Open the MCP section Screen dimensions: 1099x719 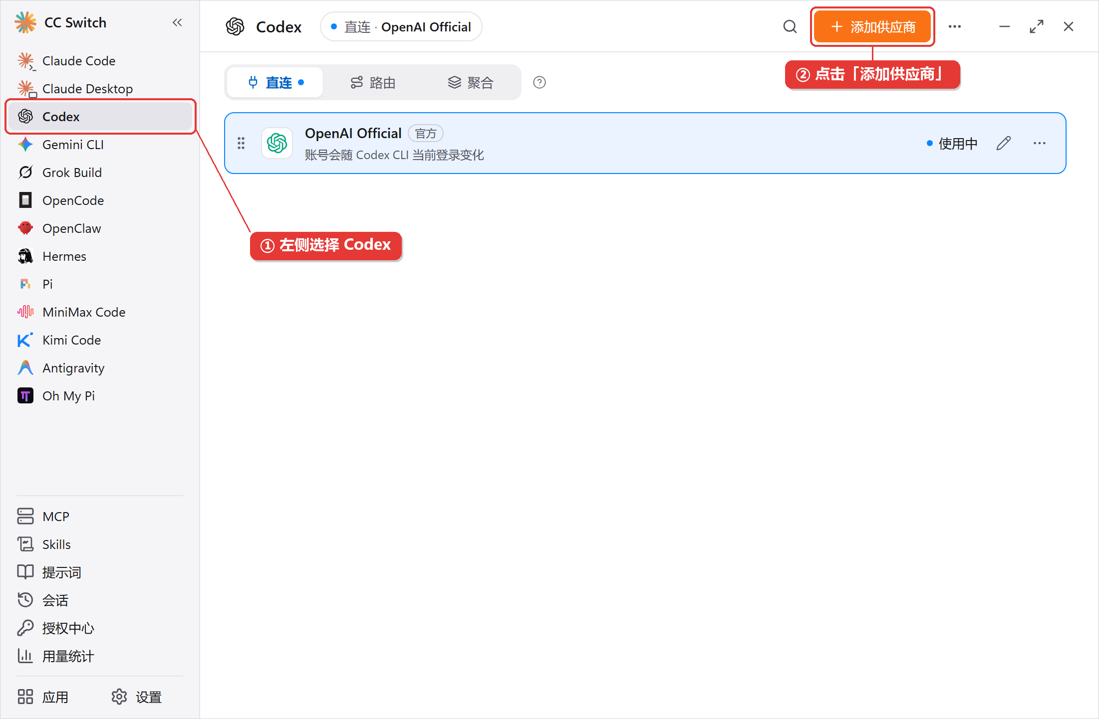(x=100, y=517)
